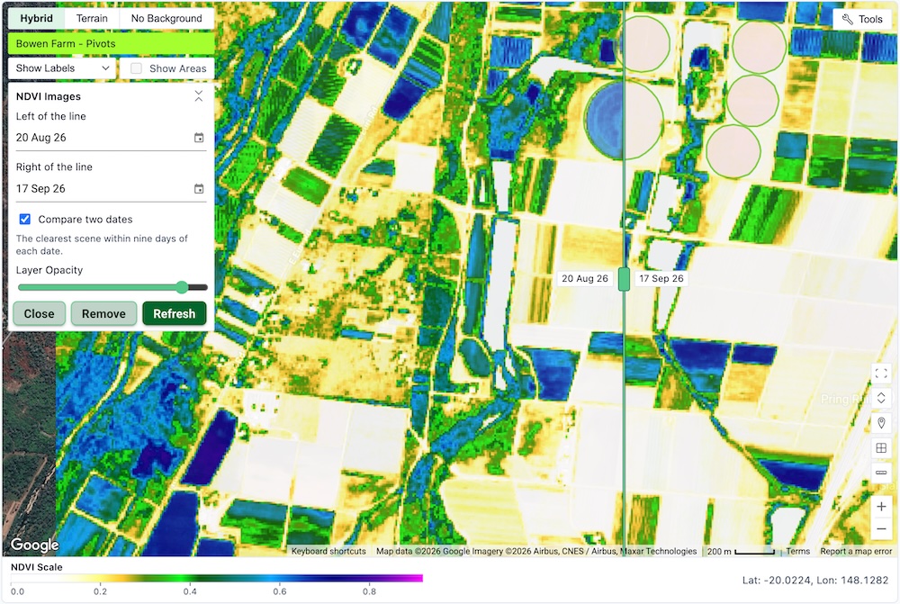Click the Refresh button
This screenshot has height=604, width=900.
point(174,313)
